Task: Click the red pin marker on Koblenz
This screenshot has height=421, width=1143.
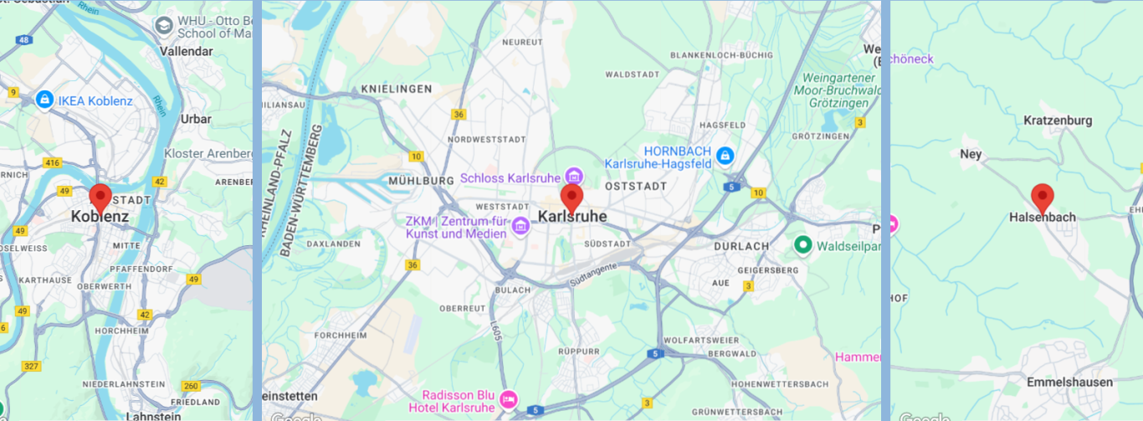Action: pos(100,198)
